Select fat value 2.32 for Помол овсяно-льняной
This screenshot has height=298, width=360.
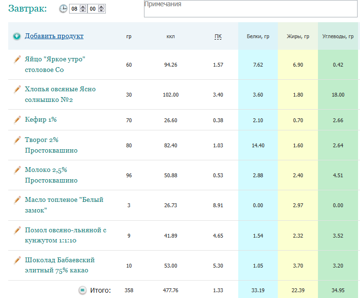[298, 236]
